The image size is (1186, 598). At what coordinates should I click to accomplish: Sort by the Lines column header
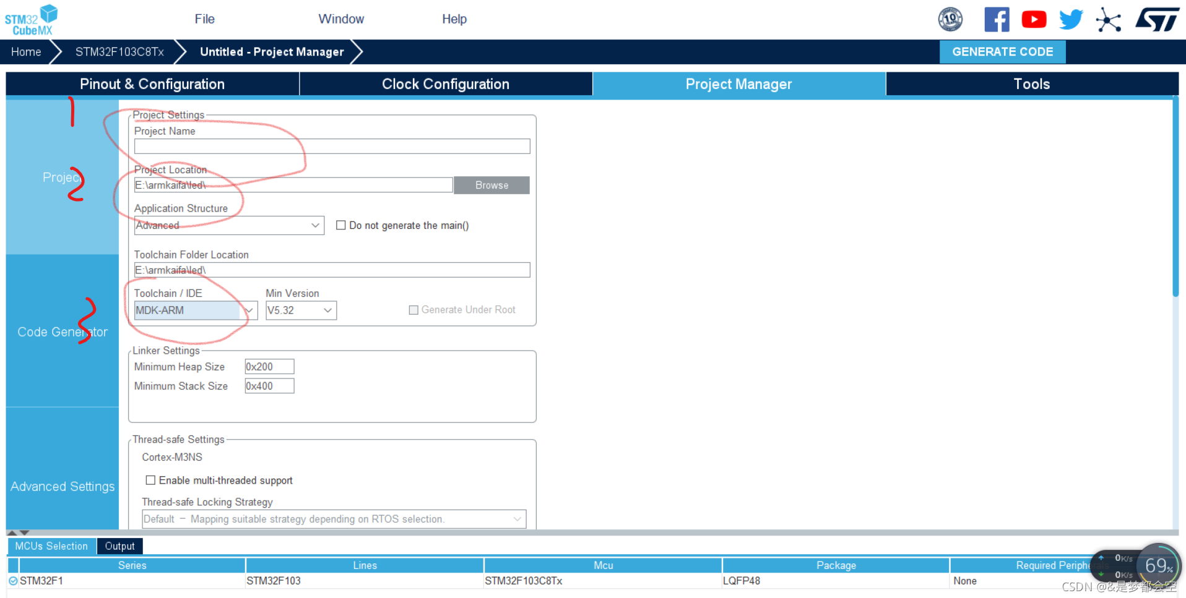[365, 565]
